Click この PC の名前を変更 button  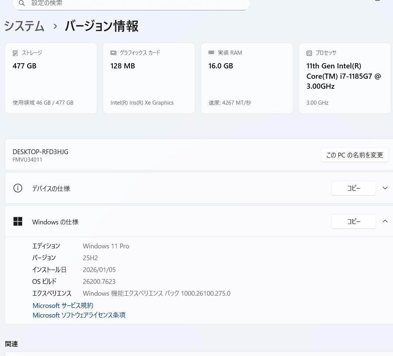point(355,155)
